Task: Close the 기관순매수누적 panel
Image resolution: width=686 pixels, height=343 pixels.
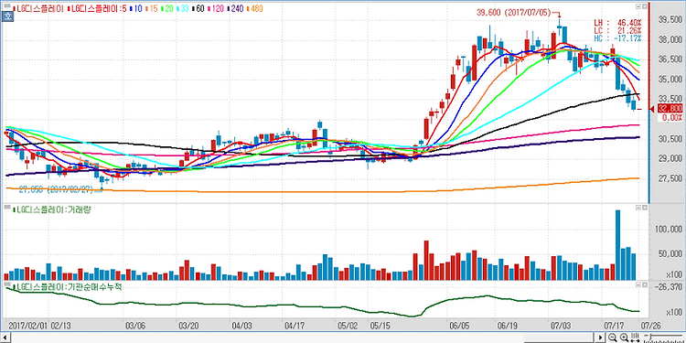Action: click(644, 285)
